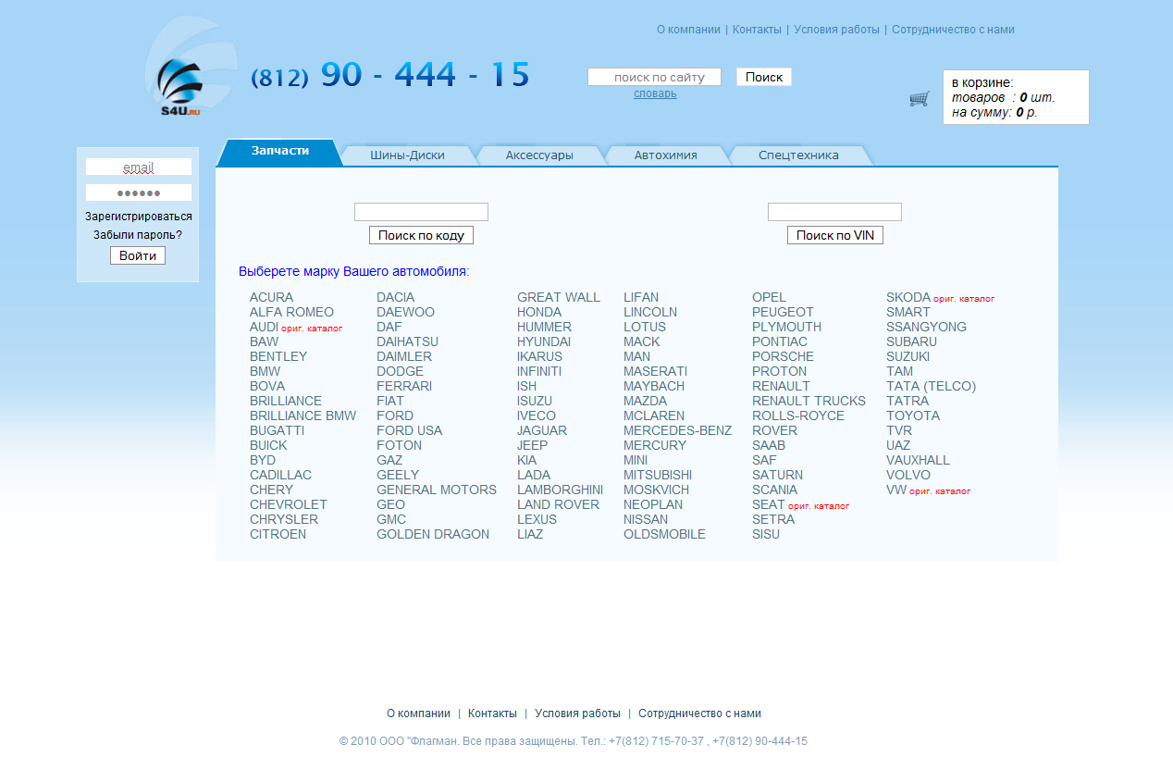Screen dimensions: 1173x757
Task: Choose the MERCEDES-BENZ brand
Action: coord(677,430)
